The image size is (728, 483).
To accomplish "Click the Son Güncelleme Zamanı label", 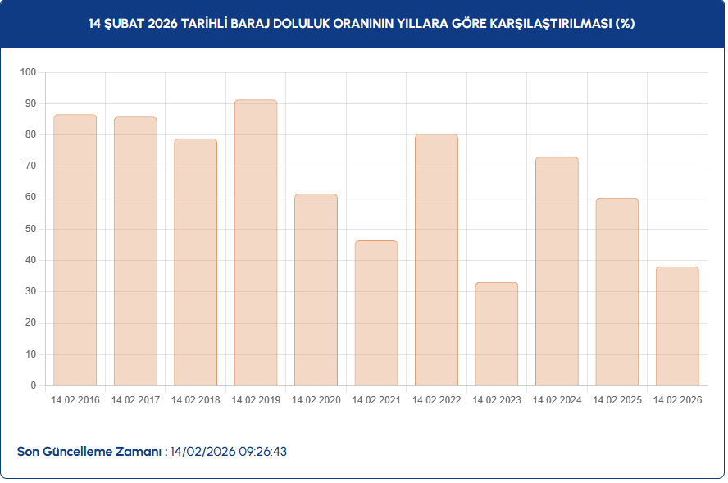I will [x=92, y=452].
